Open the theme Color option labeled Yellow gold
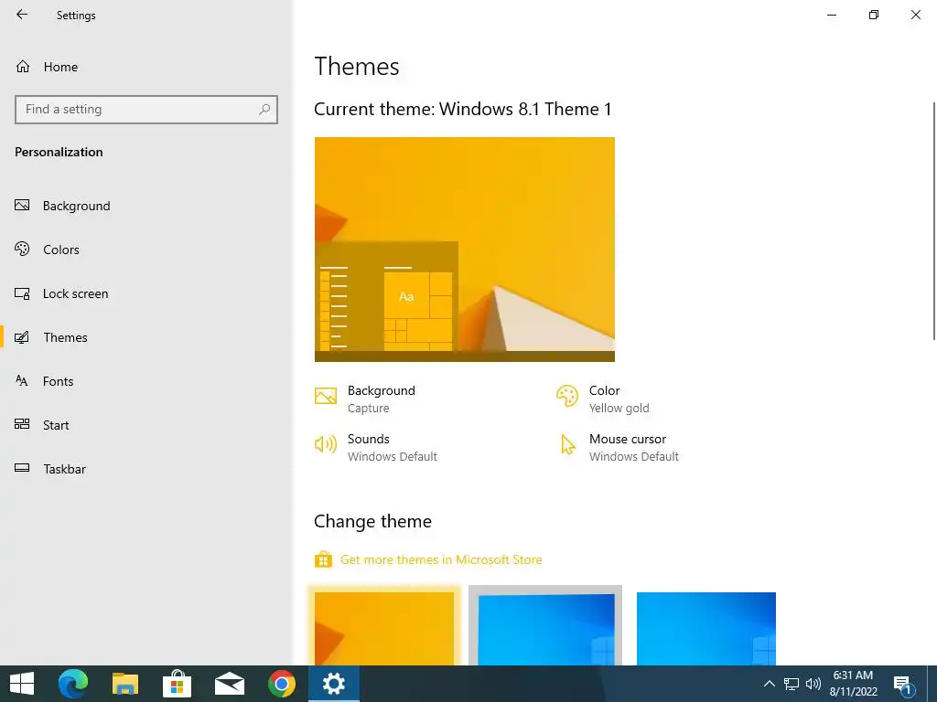 pyautogui.click(x=602, y=399)
